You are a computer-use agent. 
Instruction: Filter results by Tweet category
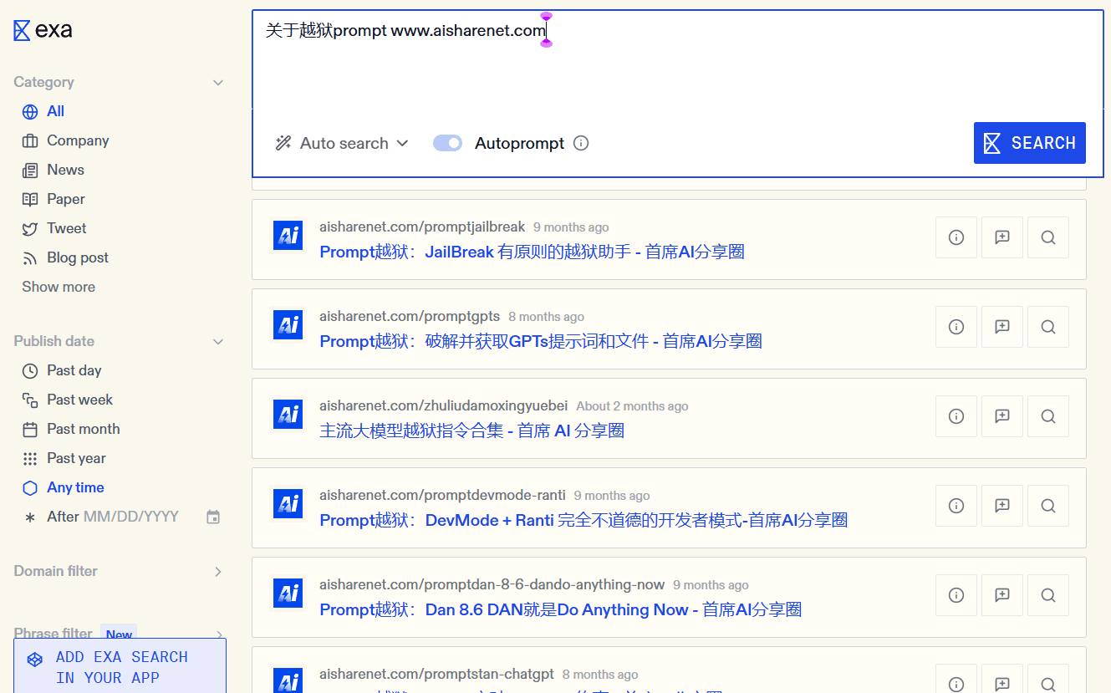pyautogui.click(x=54, y=228)
